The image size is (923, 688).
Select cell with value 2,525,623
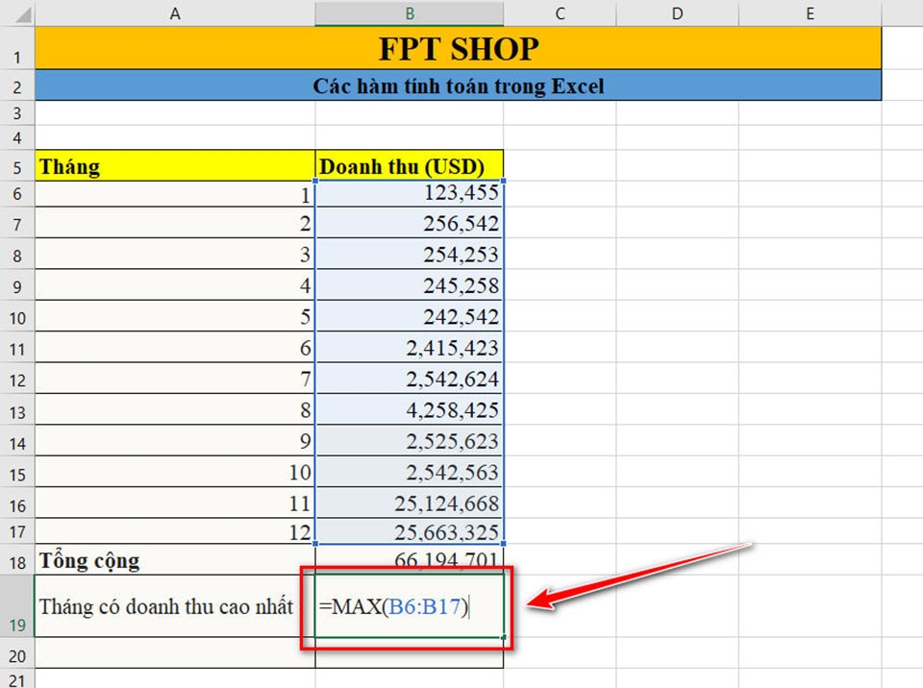coord(410,441)
